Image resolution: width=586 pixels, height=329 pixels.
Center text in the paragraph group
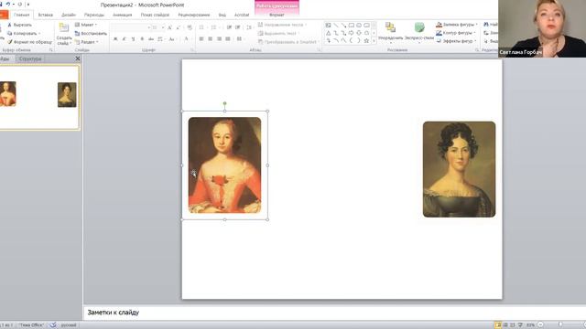coord(210,38)
